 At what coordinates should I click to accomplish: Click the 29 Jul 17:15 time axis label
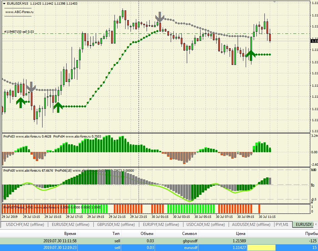(74, 217)
